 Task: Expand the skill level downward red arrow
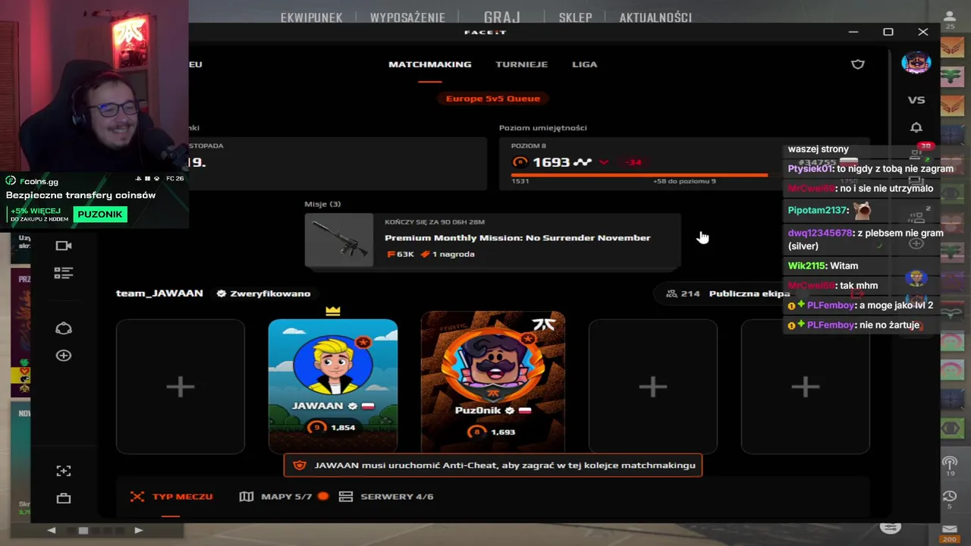pyautogui.click(x=604, y=162)
